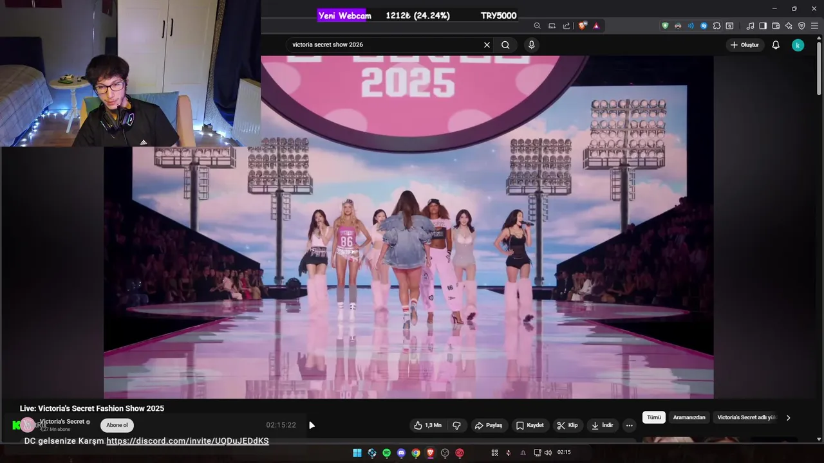
Task: Toggle the browser sidebar panel icon
Action: coord(763,26)
